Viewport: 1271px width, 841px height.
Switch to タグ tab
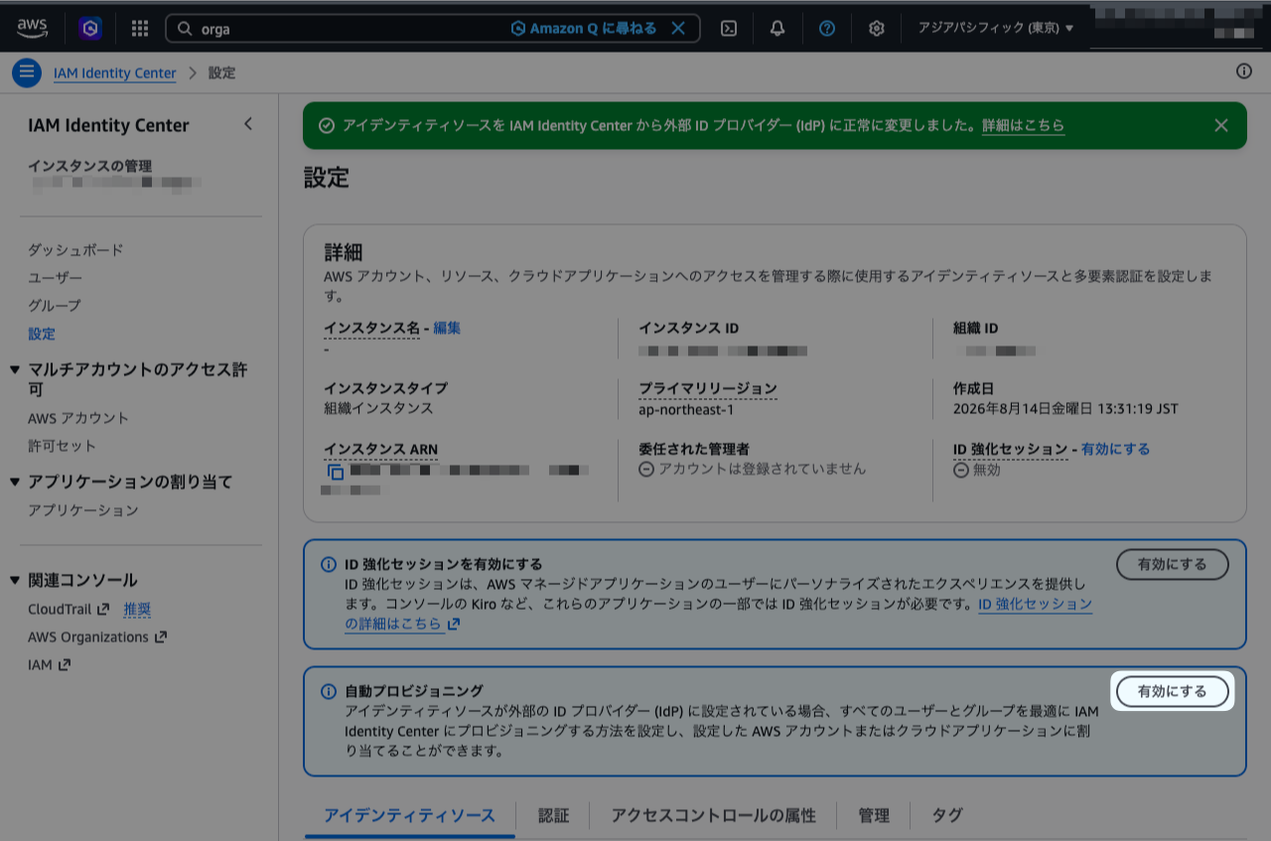point(947,815)
